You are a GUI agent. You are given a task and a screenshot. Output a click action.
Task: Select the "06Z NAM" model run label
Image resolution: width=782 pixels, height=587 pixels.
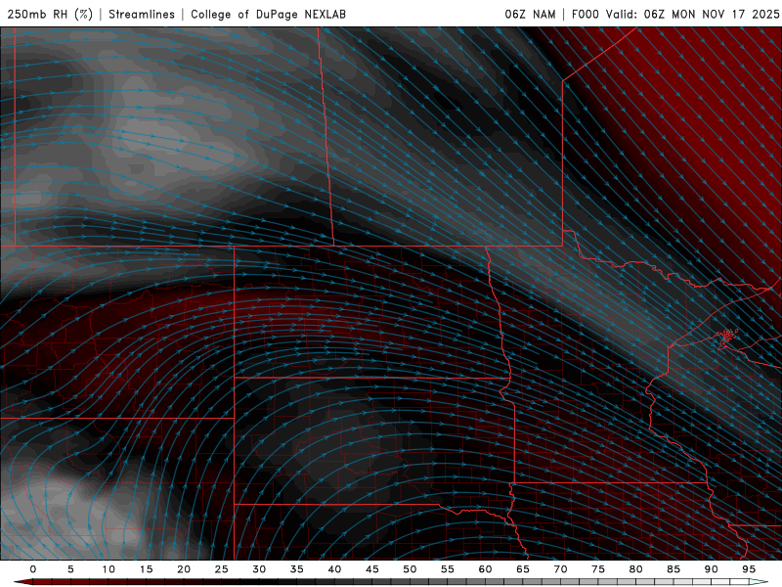pos(530,14)
